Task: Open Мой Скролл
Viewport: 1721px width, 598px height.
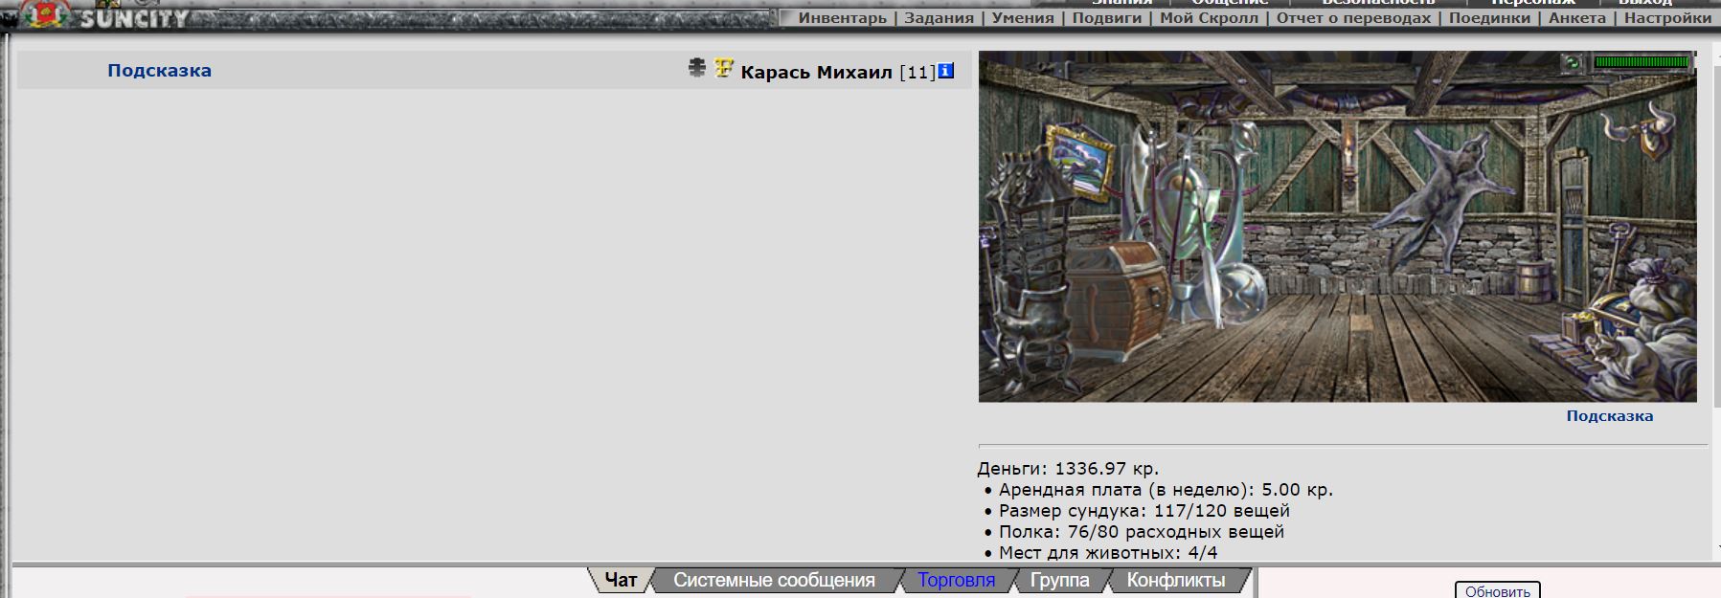Action: coord(1209,17)
